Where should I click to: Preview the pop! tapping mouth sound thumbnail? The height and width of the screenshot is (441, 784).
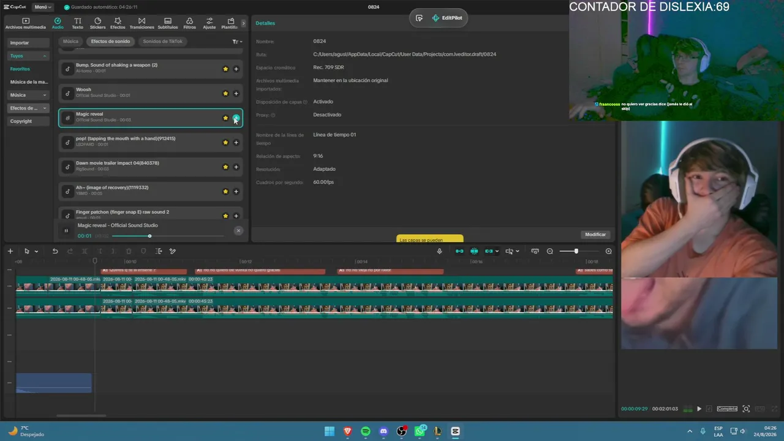[67, 142]
